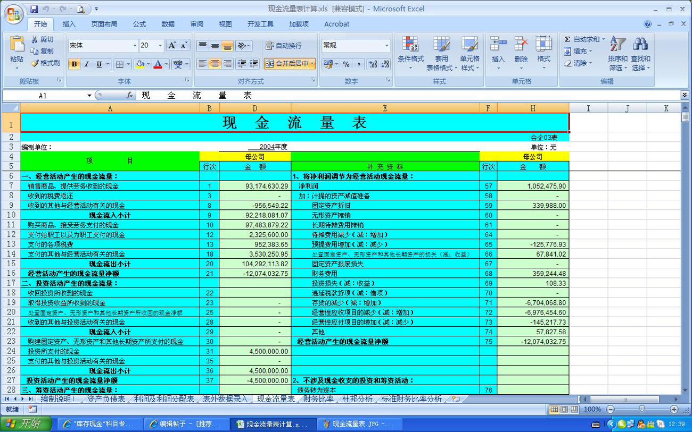The image size is (692, 432).
Task: Set bottom vertical alignment
Action: coord(227,46)
